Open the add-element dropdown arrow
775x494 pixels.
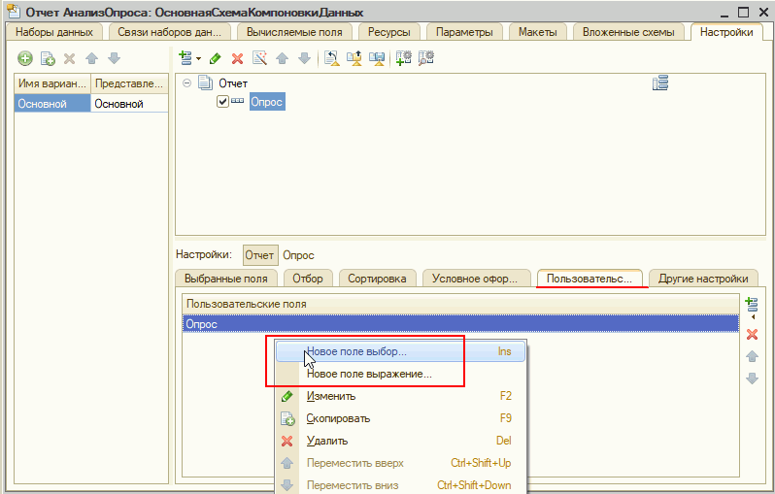199,59
